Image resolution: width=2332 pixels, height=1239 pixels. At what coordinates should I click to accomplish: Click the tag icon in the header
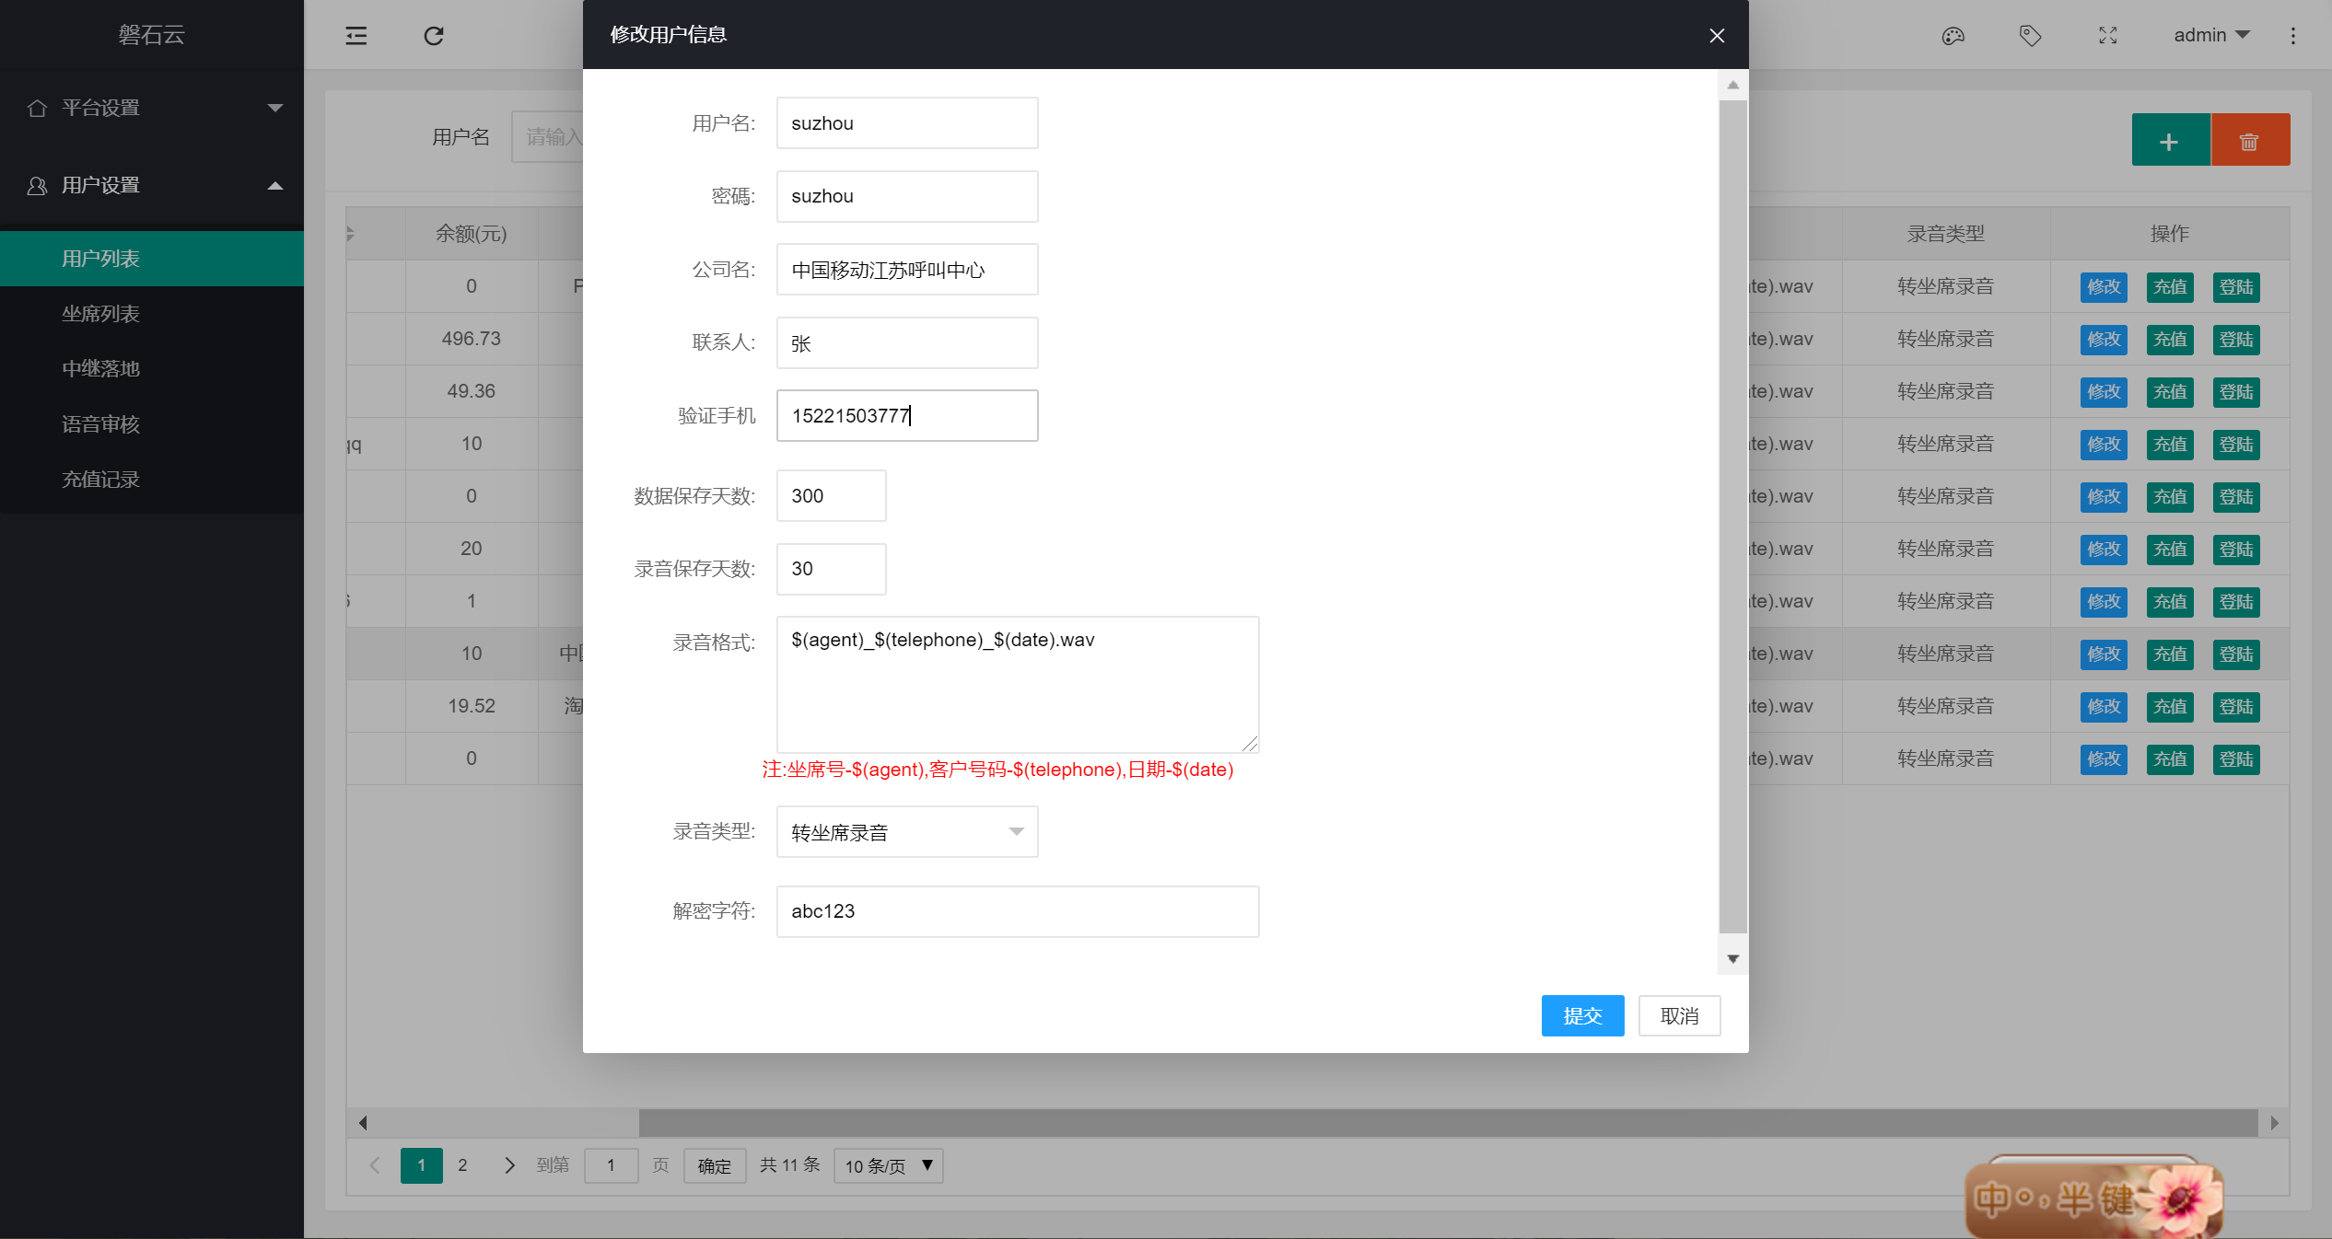pyautogui.click(x=2030, y=35)
